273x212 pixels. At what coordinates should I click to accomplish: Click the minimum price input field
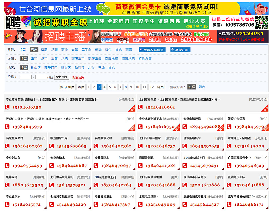coord(26,77)
